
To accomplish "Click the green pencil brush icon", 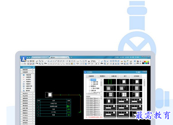I will (128, 61).
